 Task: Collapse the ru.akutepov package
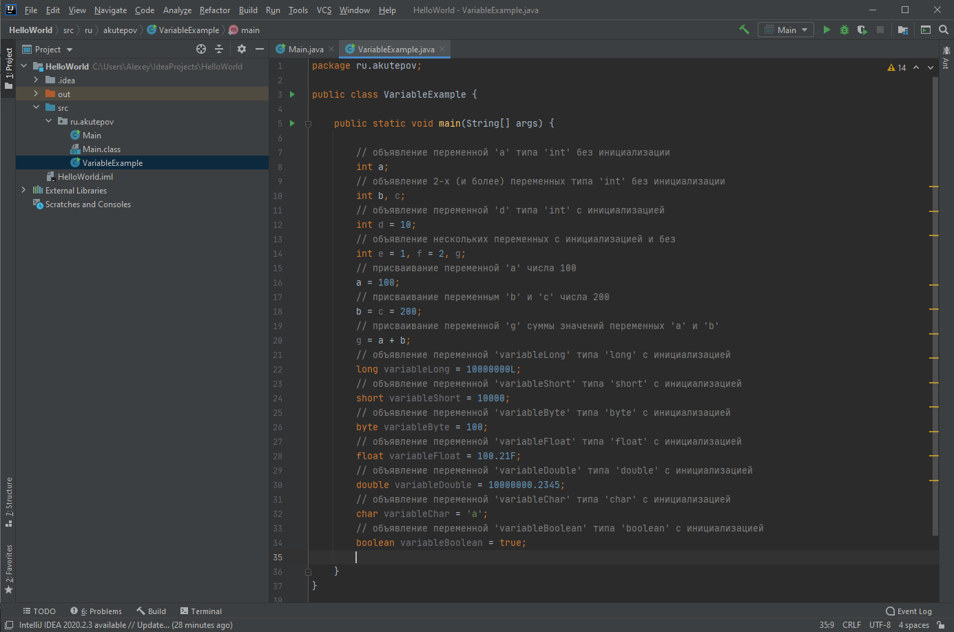tap(49, 121)
